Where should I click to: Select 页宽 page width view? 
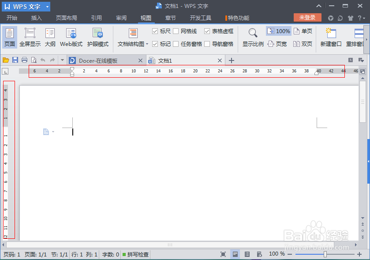pyautogui.click(x=277, y=44)
